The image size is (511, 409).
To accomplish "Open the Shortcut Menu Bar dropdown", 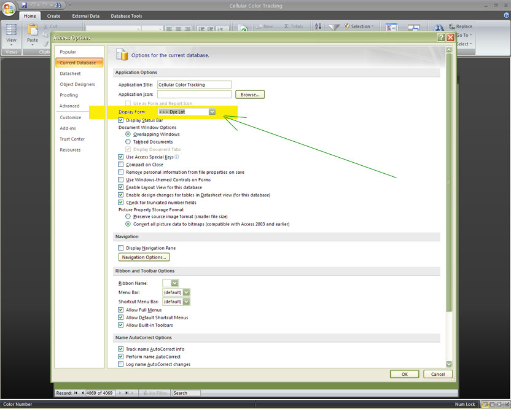I will pyautogui.click(x=186, y=302).
